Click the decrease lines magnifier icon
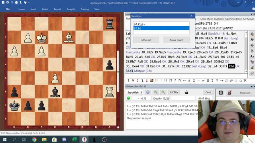Image resolution: width=255 pixels, height=143 pixels. [156, 92]
